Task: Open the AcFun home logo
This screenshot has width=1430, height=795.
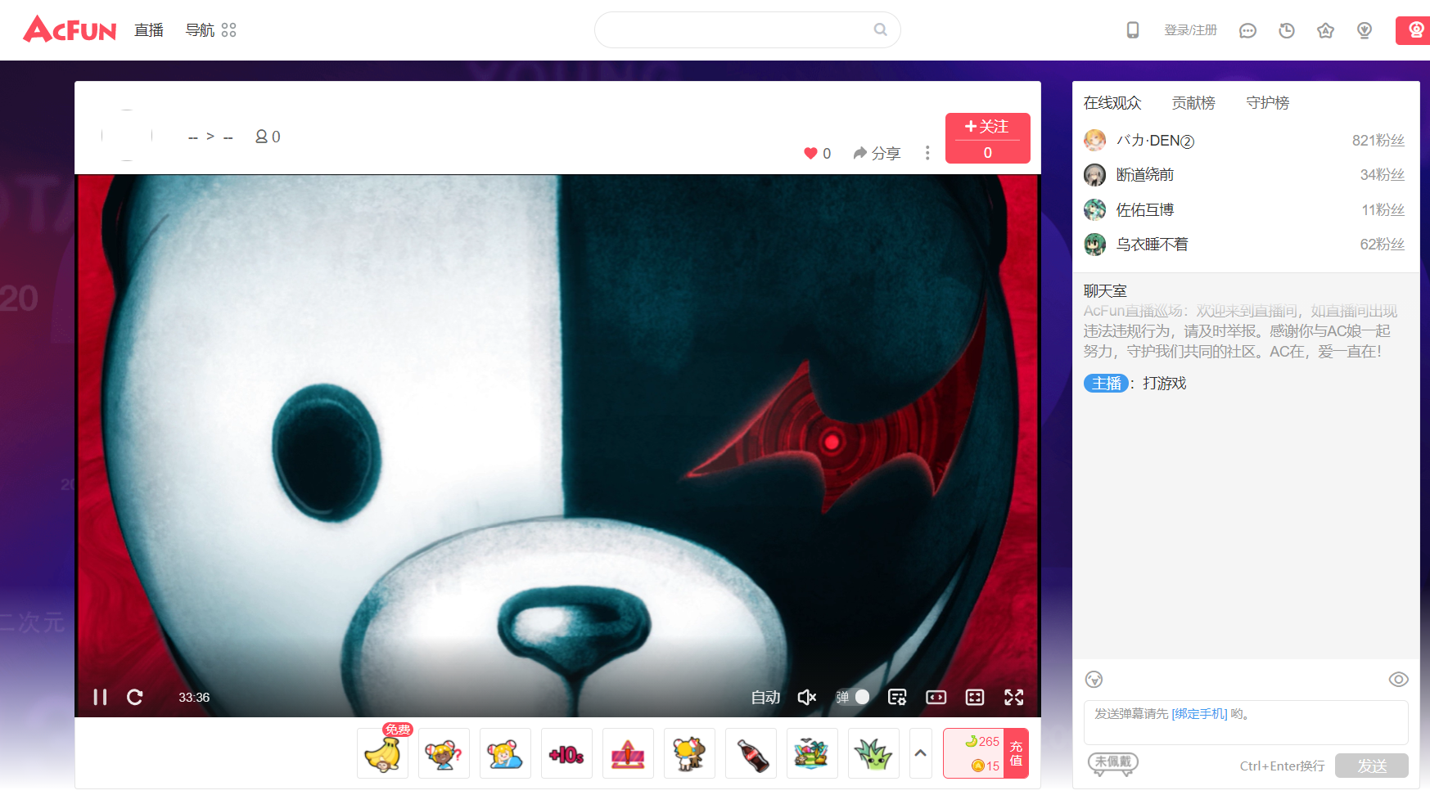Action: [70, 29]
